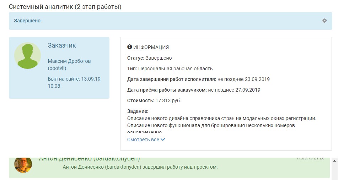Open Антон Денисенко's profile photo
Viewport: 344px width, 180px height.
tap(23, 165)
